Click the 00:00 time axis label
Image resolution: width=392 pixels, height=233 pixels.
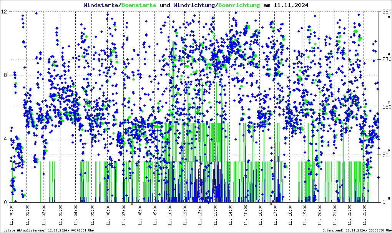(x=12, y=215)
